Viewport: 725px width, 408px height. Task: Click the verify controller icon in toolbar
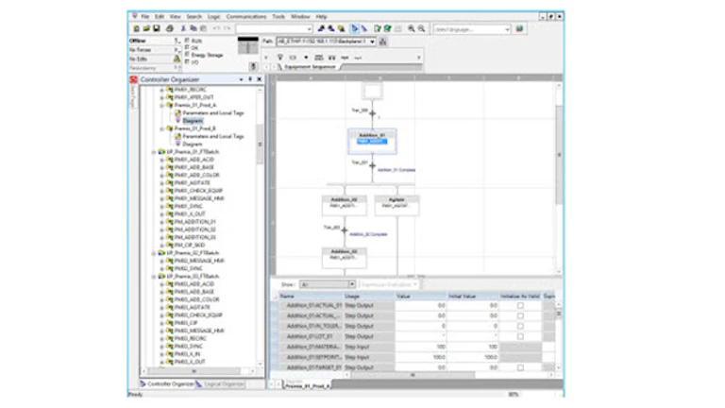tap(387, 28)
